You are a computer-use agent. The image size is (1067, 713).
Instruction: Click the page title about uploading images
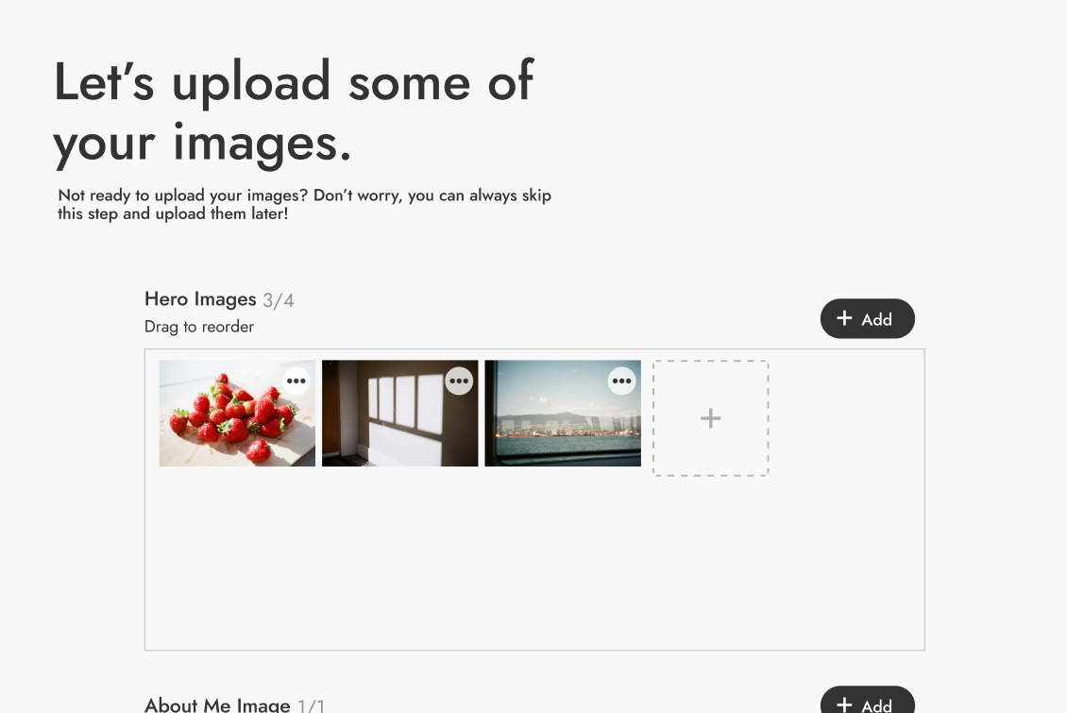click(294, 112)
